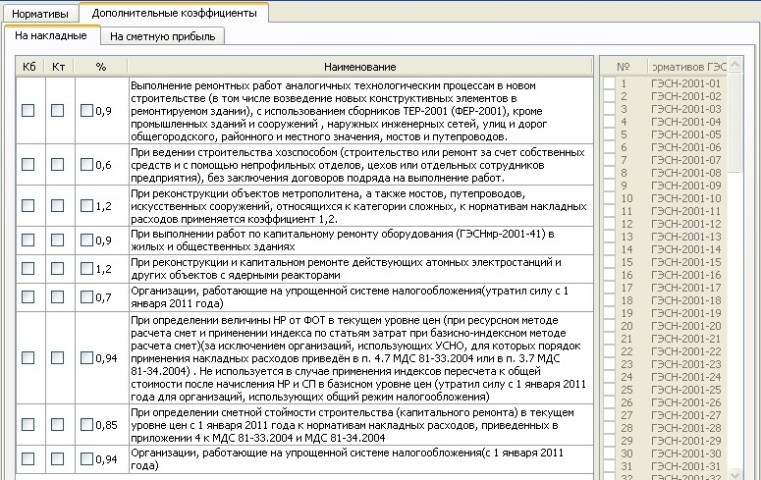
Task: Tick Кт checkbox in the 0,7 coefficient row
Action: coord(57,296)
